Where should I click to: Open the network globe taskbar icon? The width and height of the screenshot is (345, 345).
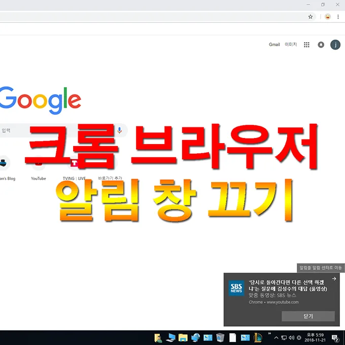click(195, 338)
